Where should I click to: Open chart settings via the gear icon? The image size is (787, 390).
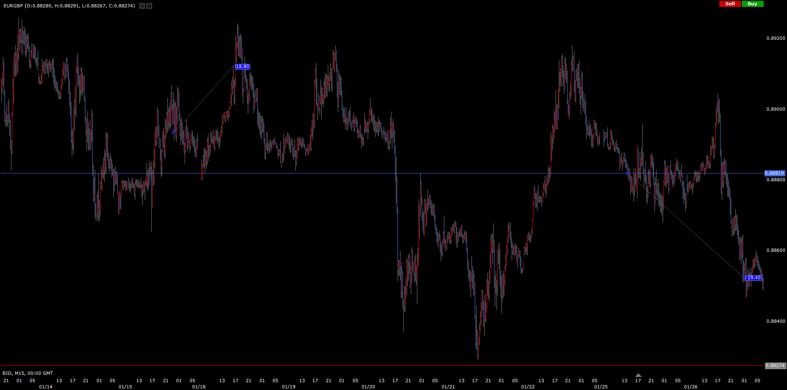pos(149,6)
